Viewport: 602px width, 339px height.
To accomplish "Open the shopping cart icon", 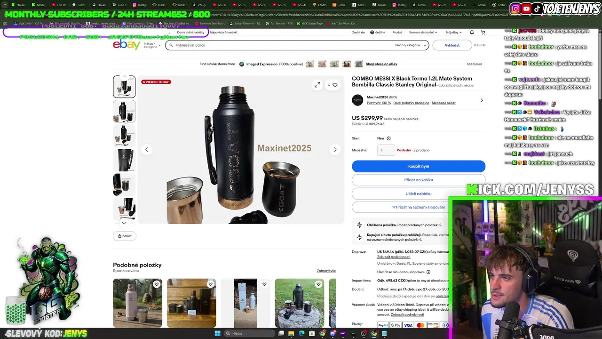I will (x=483, y=32).
